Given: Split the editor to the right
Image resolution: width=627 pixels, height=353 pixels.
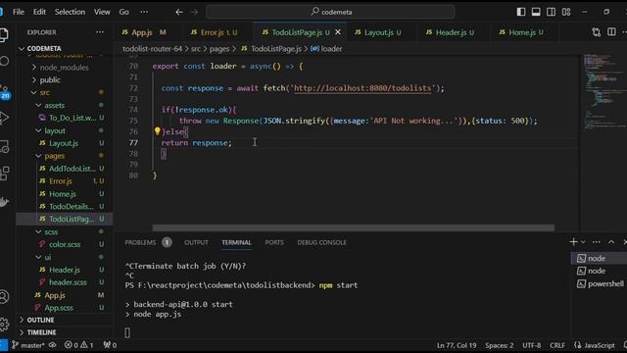Looking at the screenshot, I should tap(611, 32).
